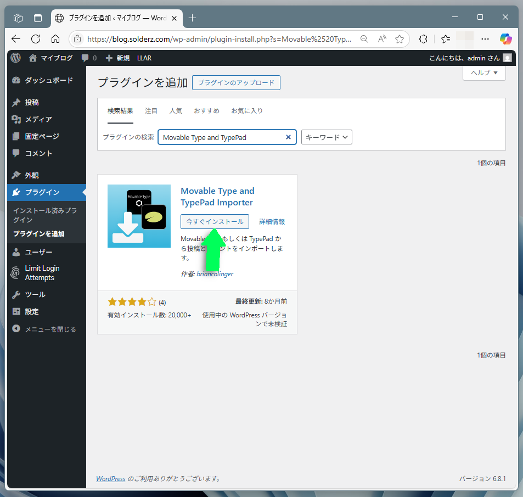Viewport: 523px width, 497px height.
Task: Click the 今すぐインストール button
Action: (215, 221)
